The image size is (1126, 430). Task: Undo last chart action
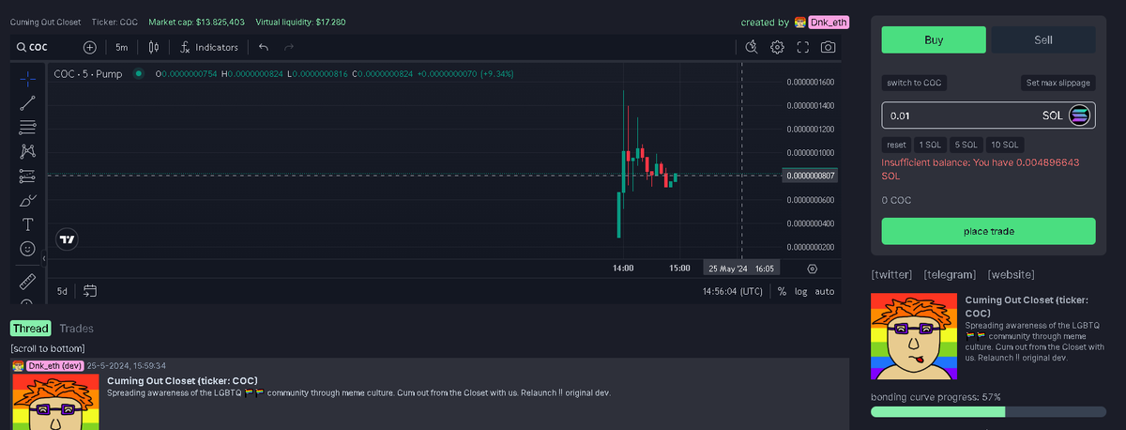click(x=264, y=47)
